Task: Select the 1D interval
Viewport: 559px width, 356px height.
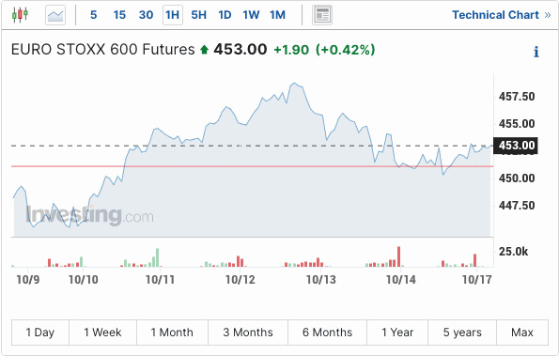Action: tap(225, 15)
